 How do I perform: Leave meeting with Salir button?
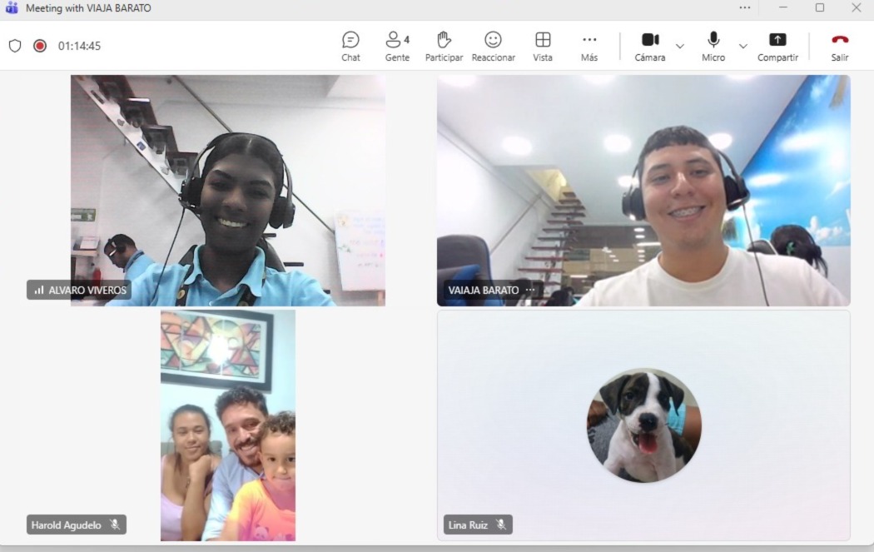840,46
